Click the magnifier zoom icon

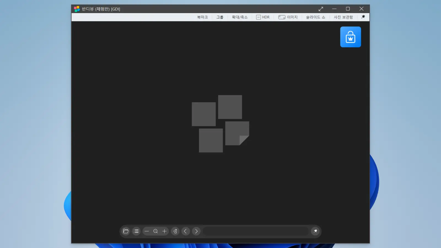tap(155, 231)
